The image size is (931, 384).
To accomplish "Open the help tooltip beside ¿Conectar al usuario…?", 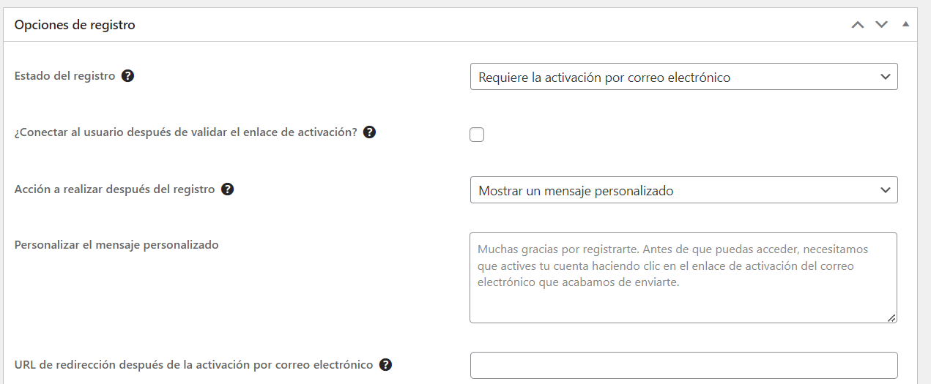I will pos(369,132).
